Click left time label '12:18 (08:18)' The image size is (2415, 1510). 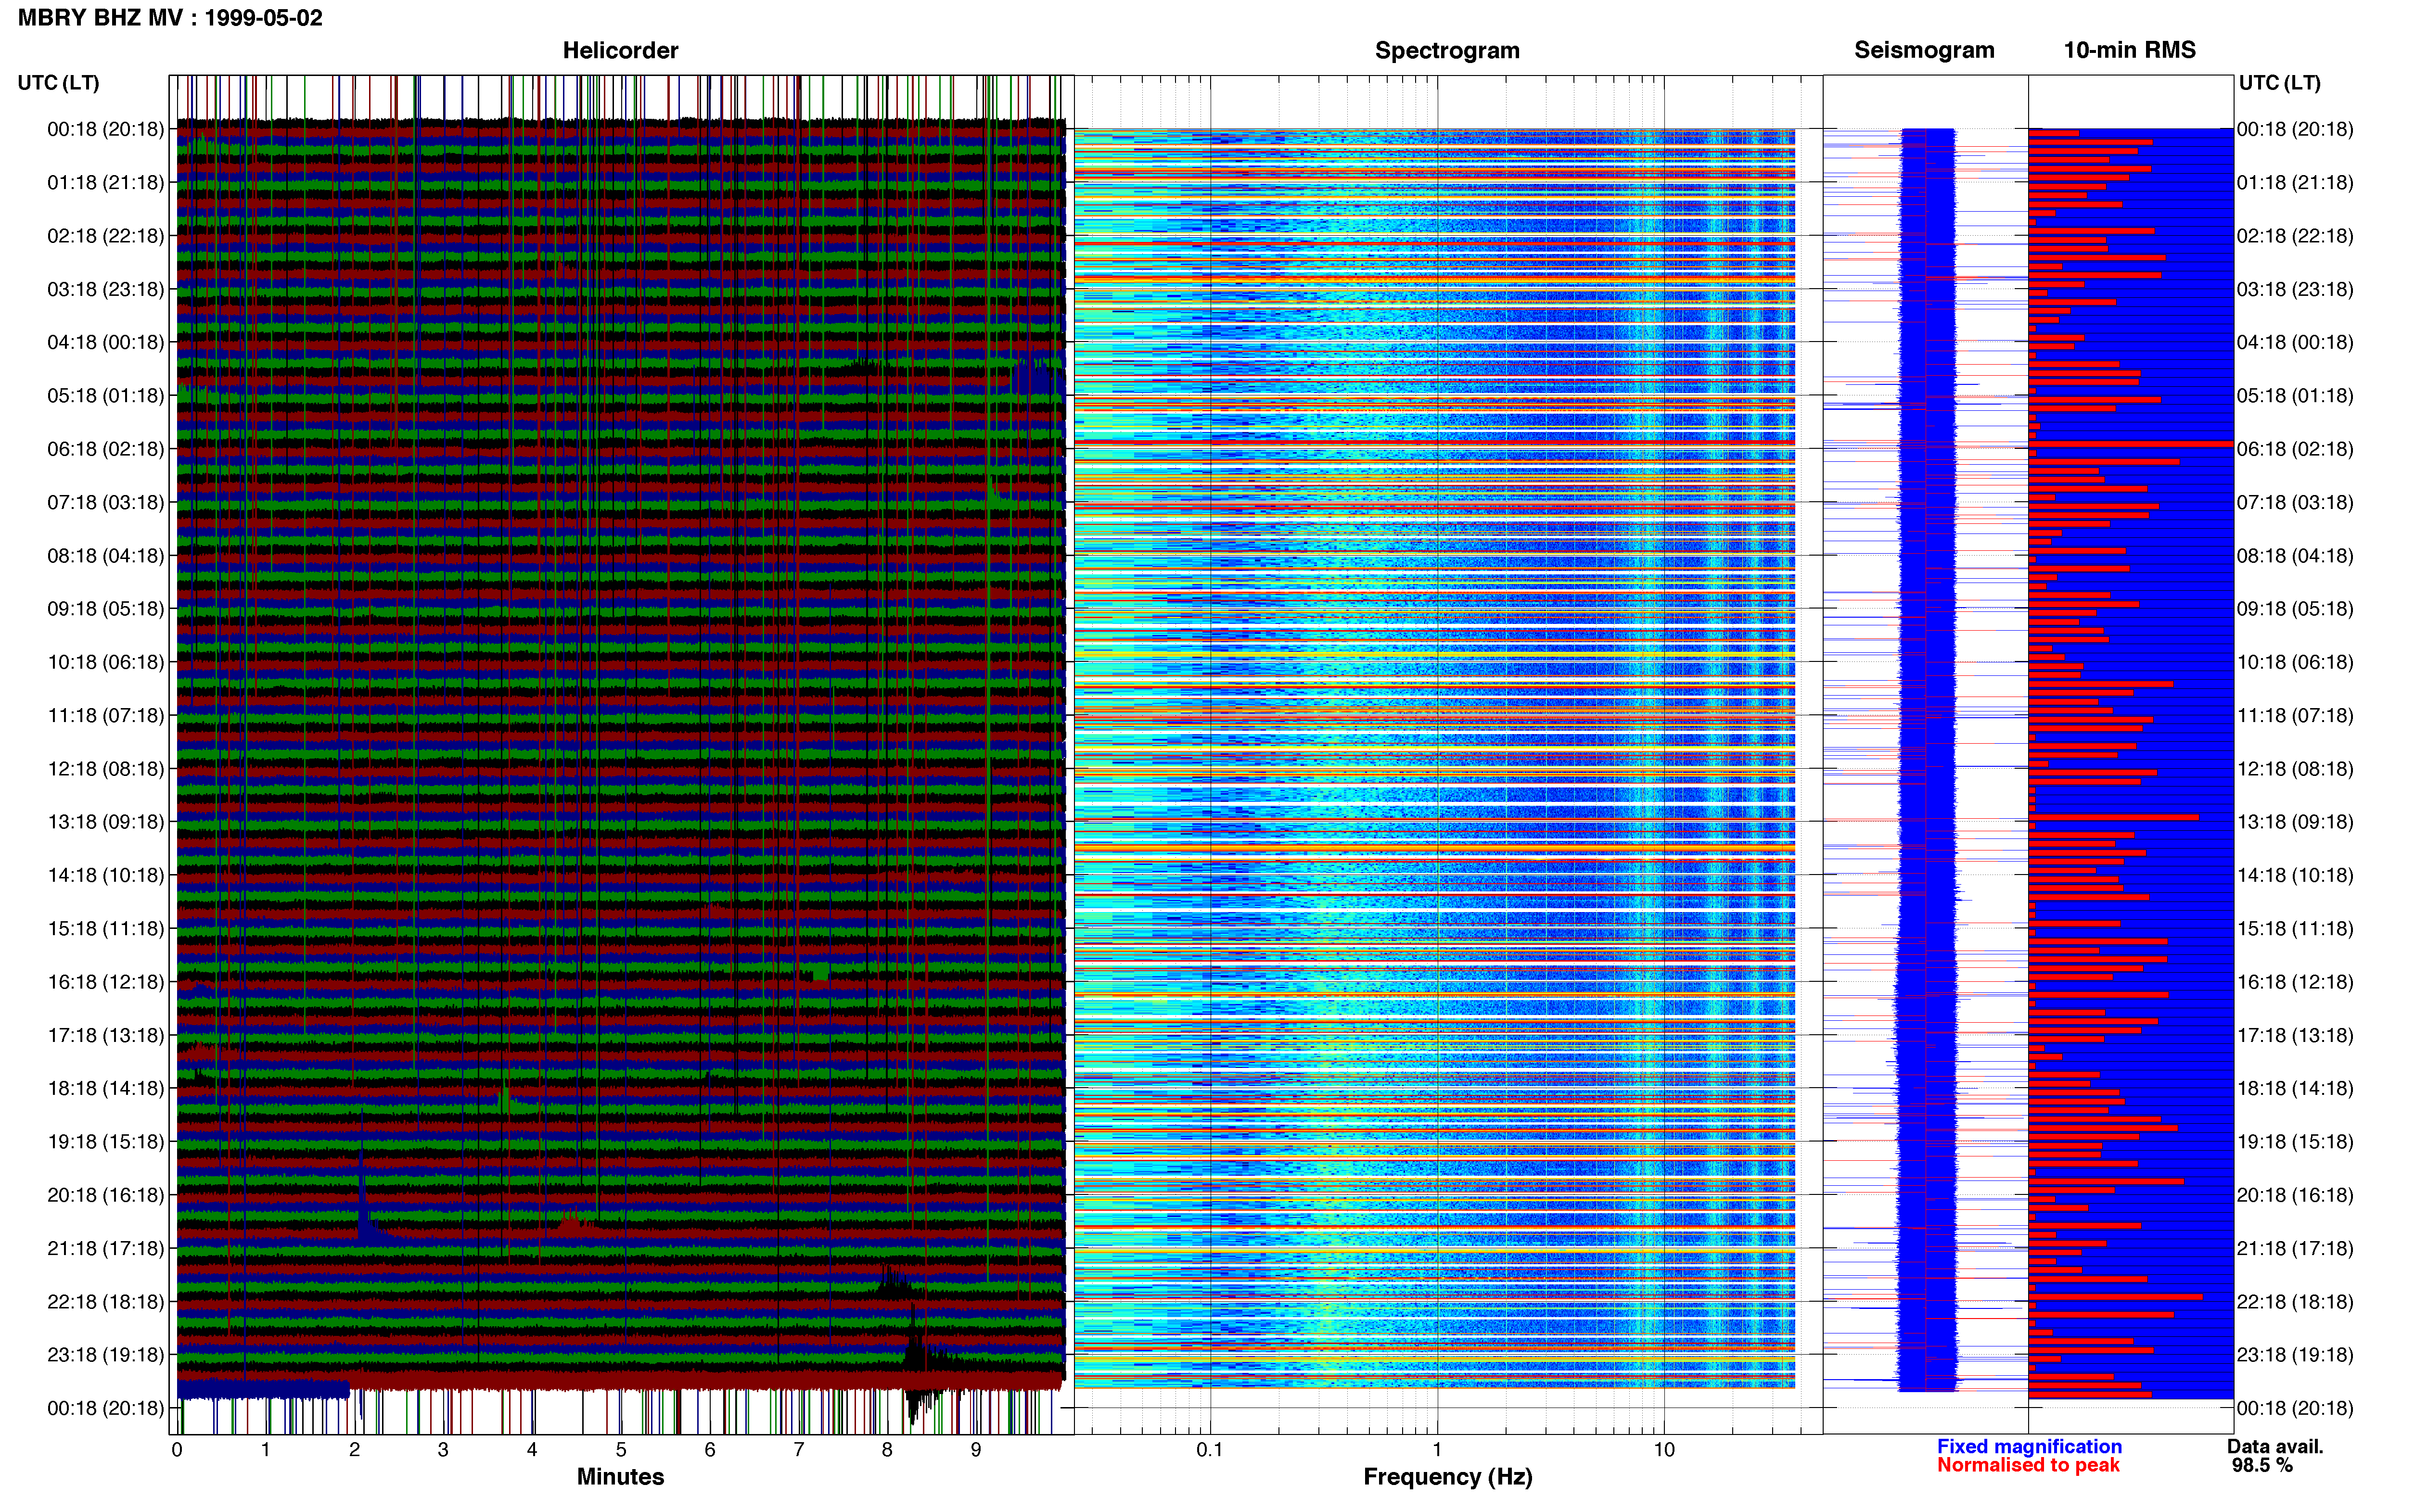coord(106,769)
